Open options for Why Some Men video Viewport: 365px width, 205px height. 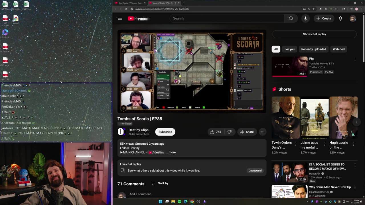click(x=355, y=188)
